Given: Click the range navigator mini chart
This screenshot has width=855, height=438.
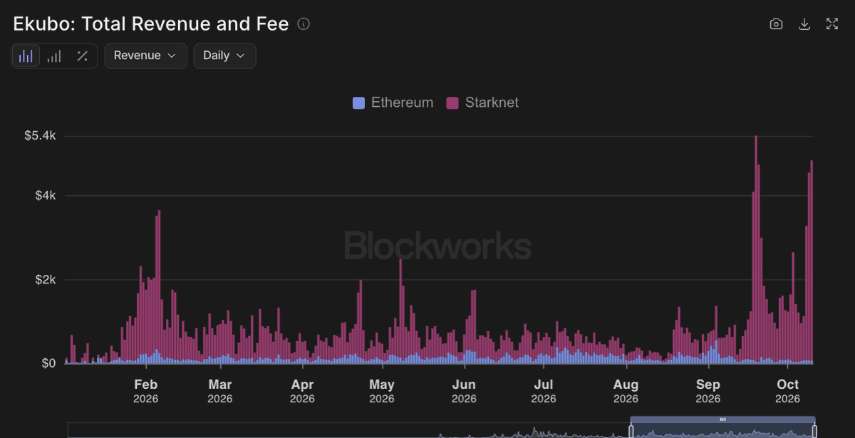Looking at the screenshot, I should pos(442,430).
